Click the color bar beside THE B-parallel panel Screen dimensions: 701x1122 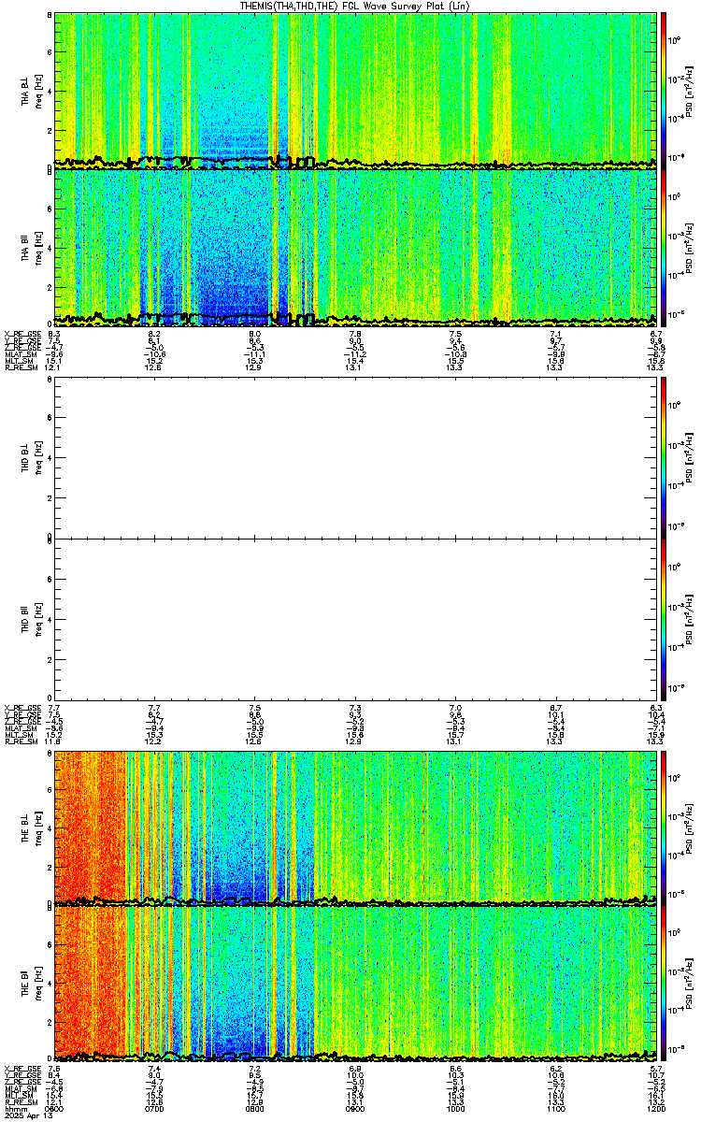click(664, 983)
